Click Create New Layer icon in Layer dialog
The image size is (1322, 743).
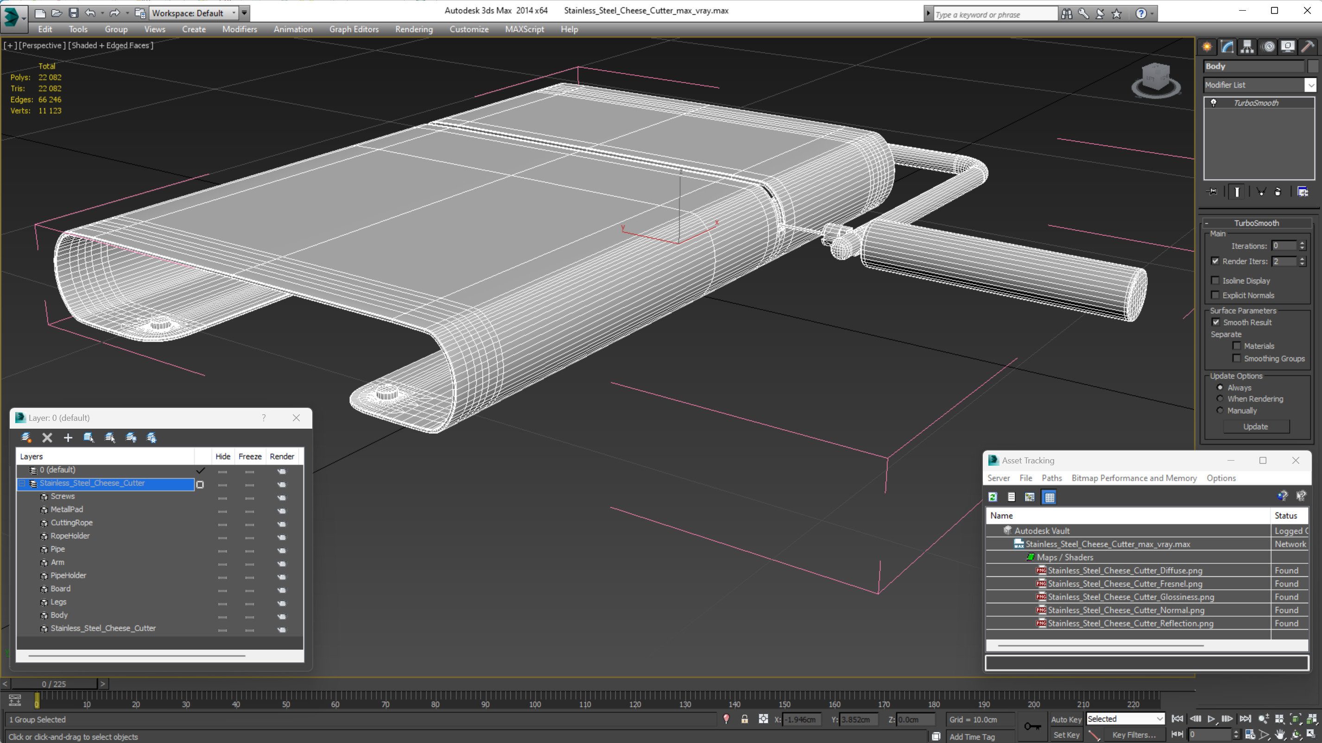[26, 437]
